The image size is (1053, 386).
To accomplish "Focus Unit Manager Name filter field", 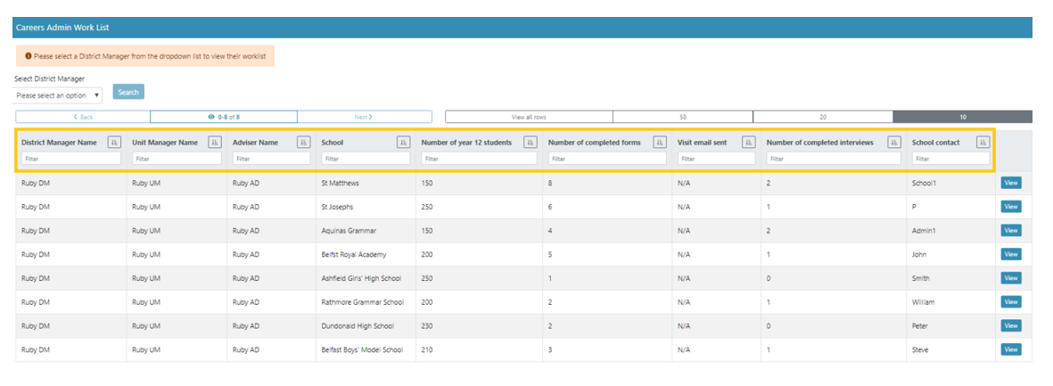I will (177, 159).
